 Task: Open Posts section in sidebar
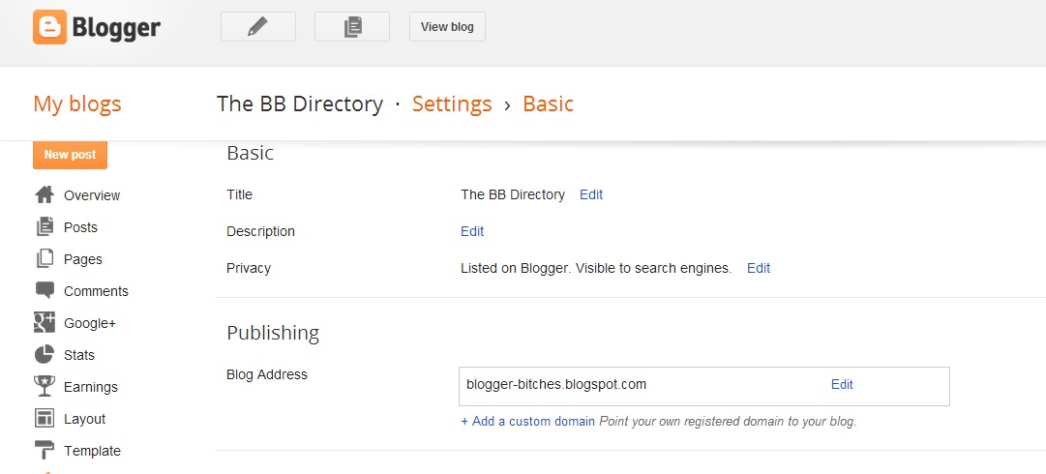tap(80, 227)
